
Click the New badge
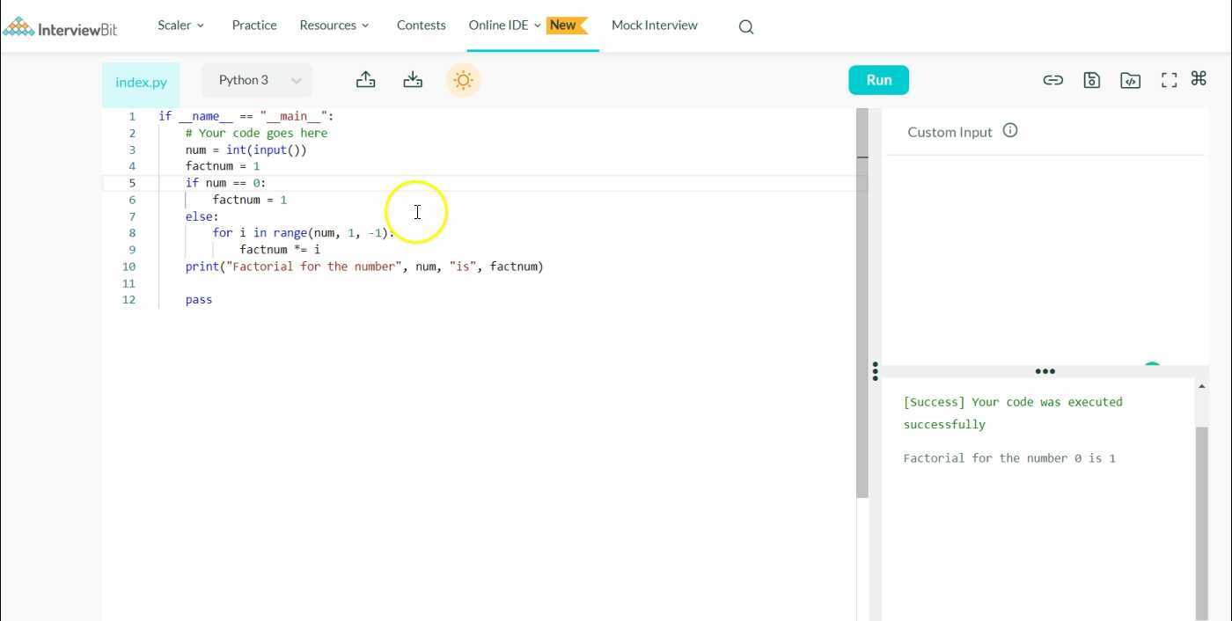point(566,25)
